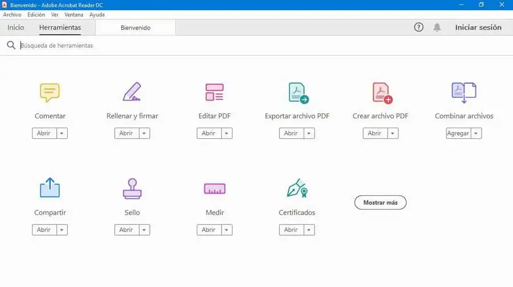513x287 pixels.
Task: Choose the Crear archivo PDF icon
Action: click(x=382, y=93)
